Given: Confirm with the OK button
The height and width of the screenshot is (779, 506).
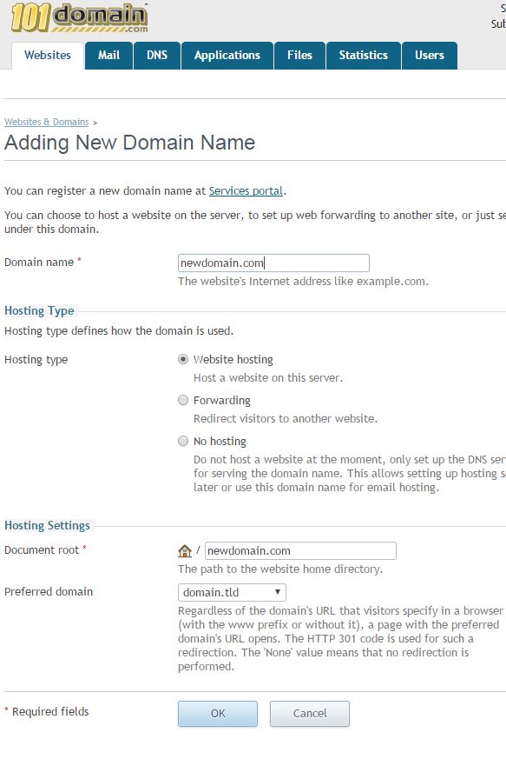Looking at the screenshot, I should pos(218,714).
